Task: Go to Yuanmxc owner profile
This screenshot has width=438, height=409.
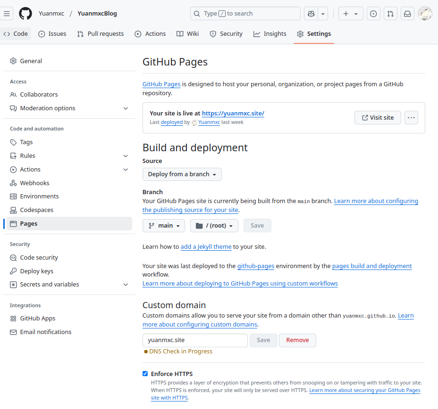Action: click(51, 14)
